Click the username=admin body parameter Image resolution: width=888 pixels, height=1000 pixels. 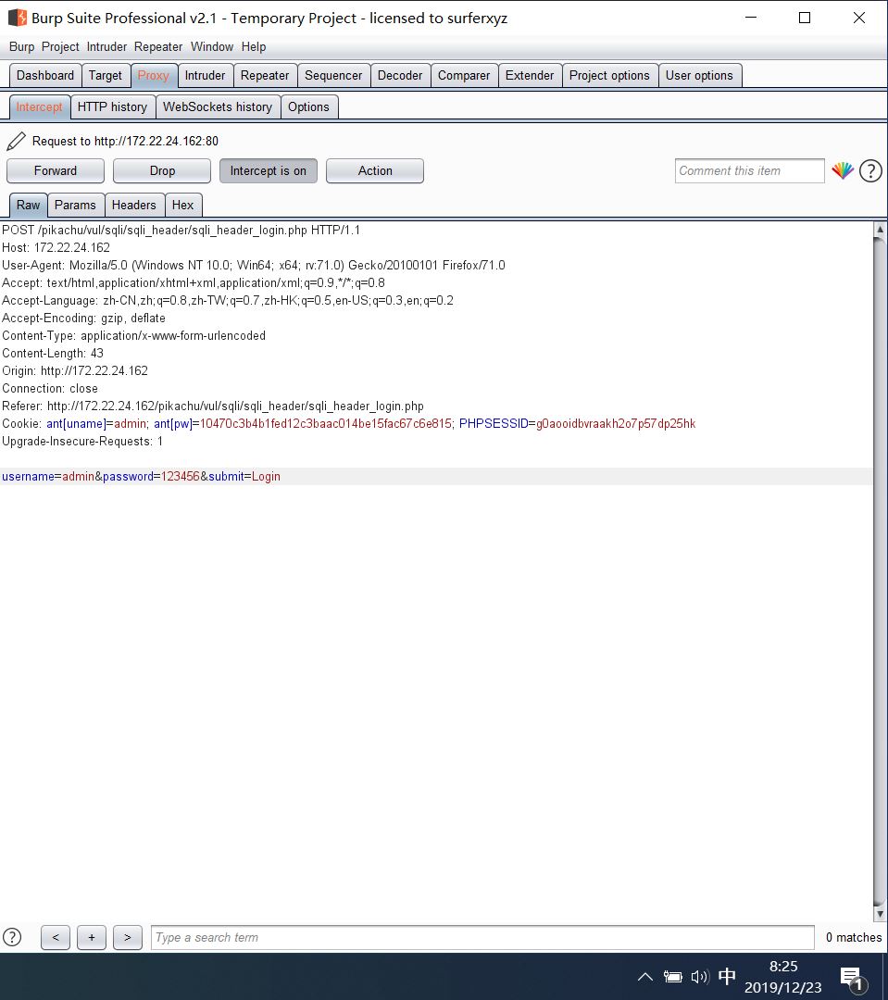[x=48, y=477]
